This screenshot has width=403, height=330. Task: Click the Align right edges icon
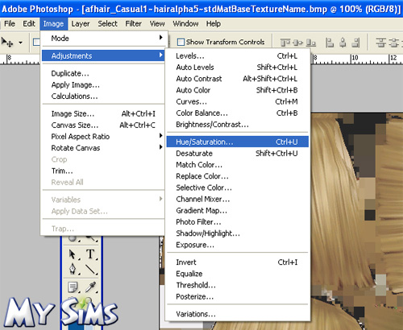tap(355, 43)
